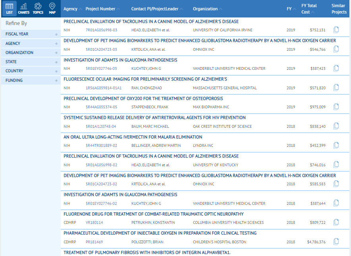Expand the Funding filter
351x256 pixels.
click(31, 80)
